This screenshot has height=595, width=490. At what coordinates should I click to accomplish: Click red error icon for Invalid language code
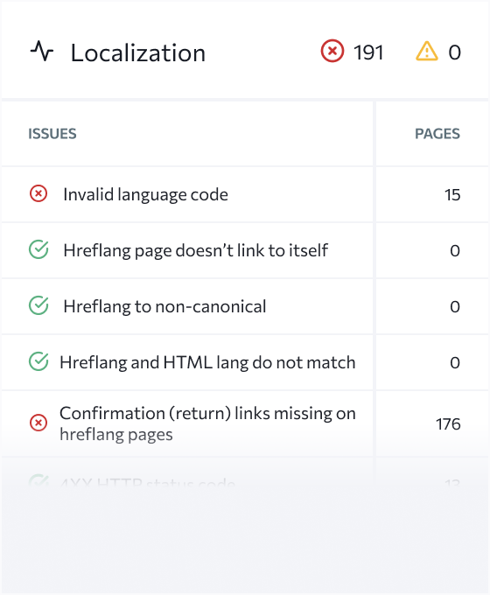tap(38, 194)
